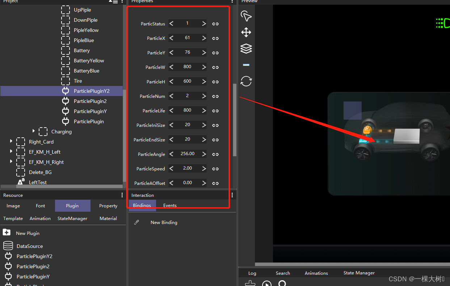
Task: Click the play button near bottom panel
Action: point(267,284)
